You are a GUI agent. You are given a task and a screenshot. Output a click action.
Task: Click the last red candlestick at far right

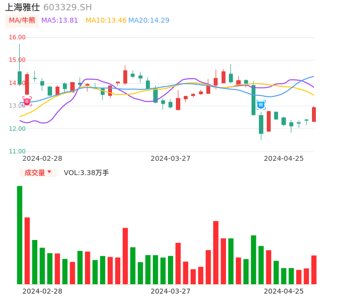coord(314,114)
